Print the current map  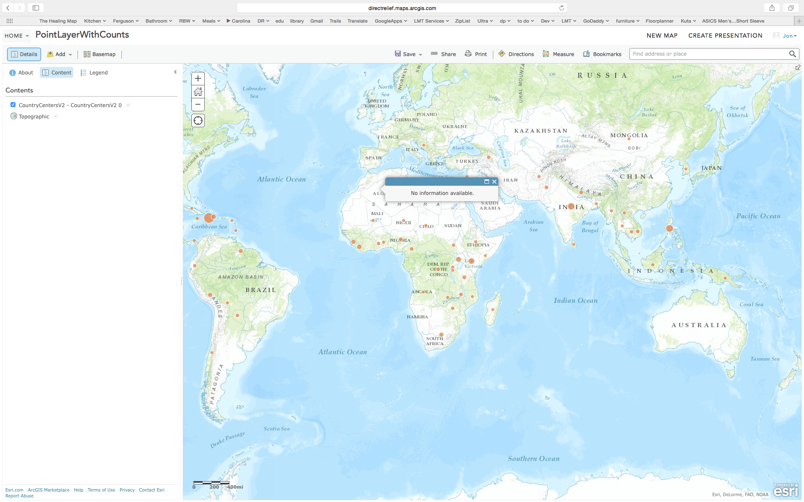point(476,54)
